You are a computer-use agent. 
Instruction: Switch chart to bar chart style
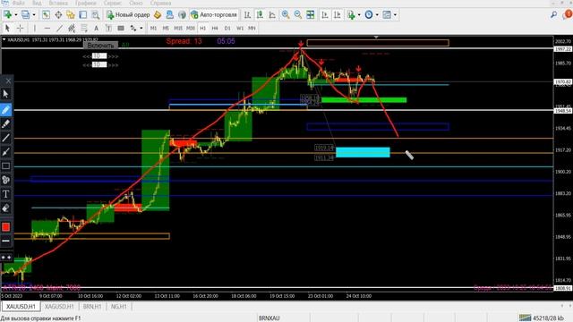[247, 14]
